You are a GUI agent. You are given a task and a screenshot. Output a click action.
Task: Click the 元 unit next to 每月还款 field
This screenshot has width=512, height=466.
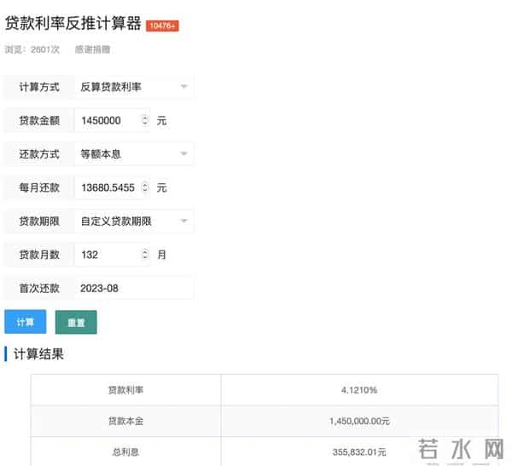pyautogui.click(x=161, y=187)
